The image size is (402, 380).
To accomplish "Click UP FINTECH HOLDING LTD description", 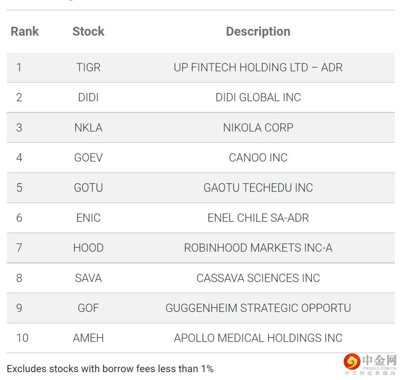I will coord(258,67).
